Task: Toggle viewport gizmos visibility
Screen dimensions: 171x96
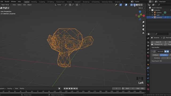Action: (121, 5)
